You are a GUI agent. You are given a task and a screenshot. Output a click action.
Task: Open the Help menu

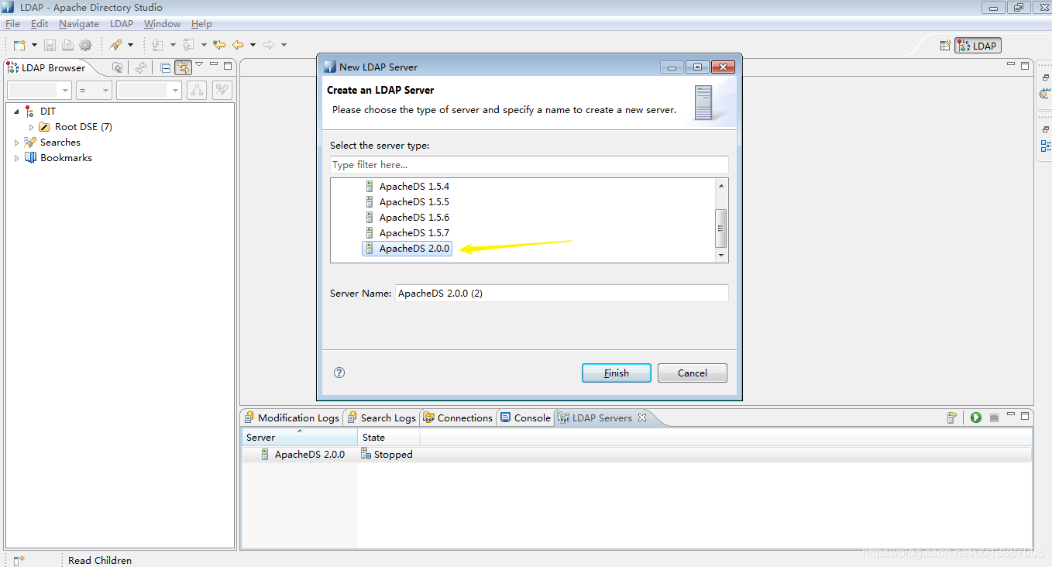pos(201,24)
